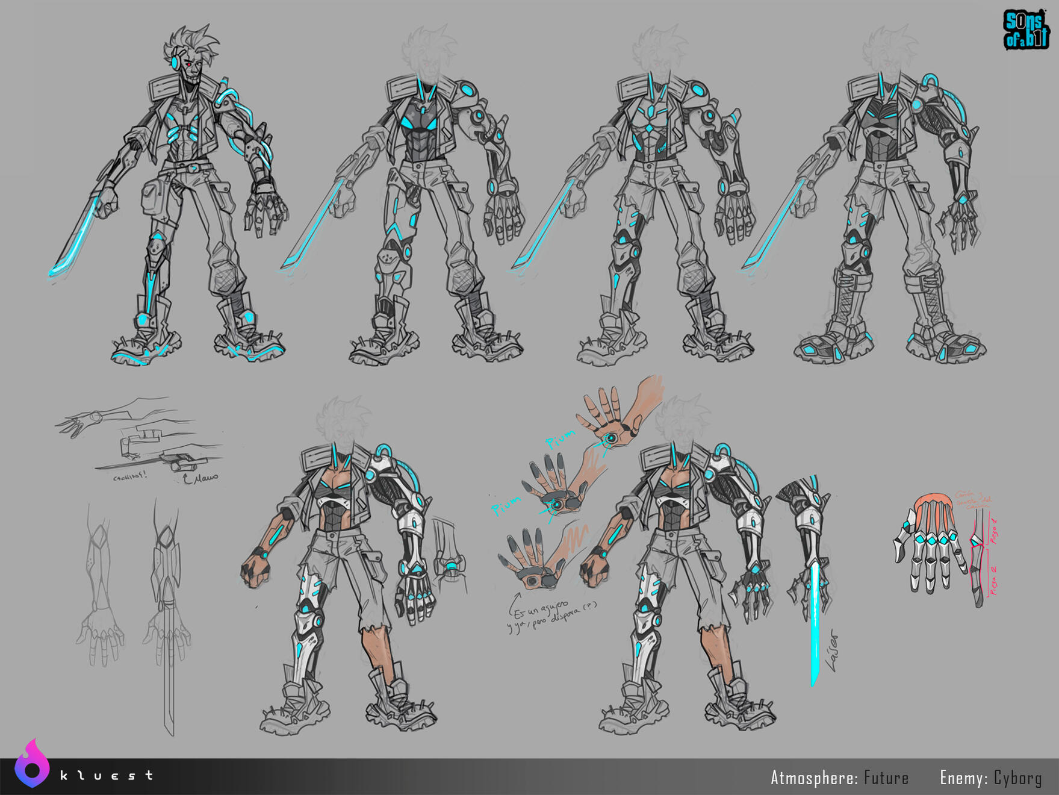This screenshot has height=795, width=1059.
Task: Select the bottom-left colored cyborg design
Action: tap(340, 572)
